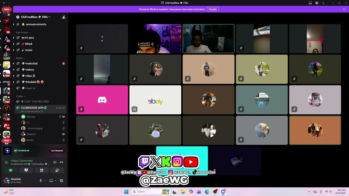Image resolution: width=349 pixels, height=196 pixels.
Task: Focus the green-outlined webcam tile with headphones user
Action: coord(209,39)
